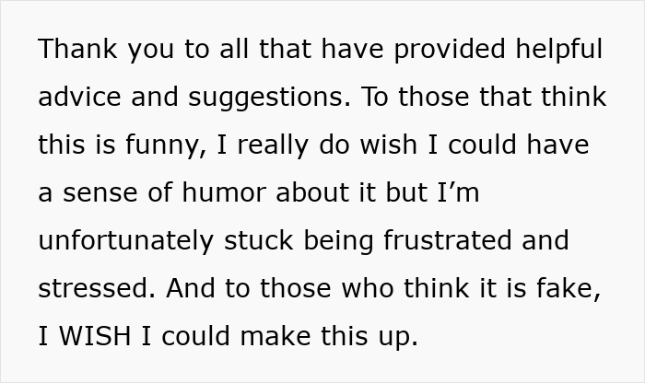Click the word "make" in the last line
The height and width of the screenshot is (383, 645).
click(x=276, y=336)
